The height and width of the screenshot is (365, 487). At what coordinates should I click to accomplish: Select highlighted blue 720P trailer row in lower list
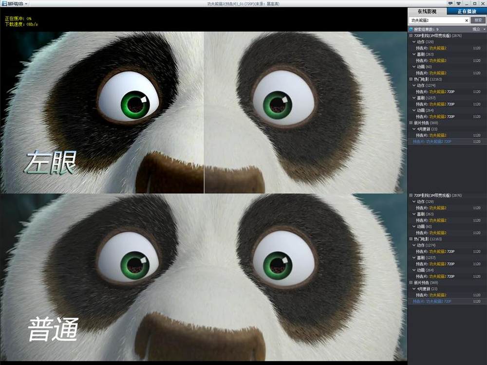pyautogui.click(x=447, y=301)
